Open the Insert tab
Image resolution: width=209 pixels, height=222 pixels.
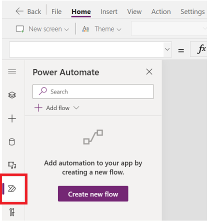(109, 11)
